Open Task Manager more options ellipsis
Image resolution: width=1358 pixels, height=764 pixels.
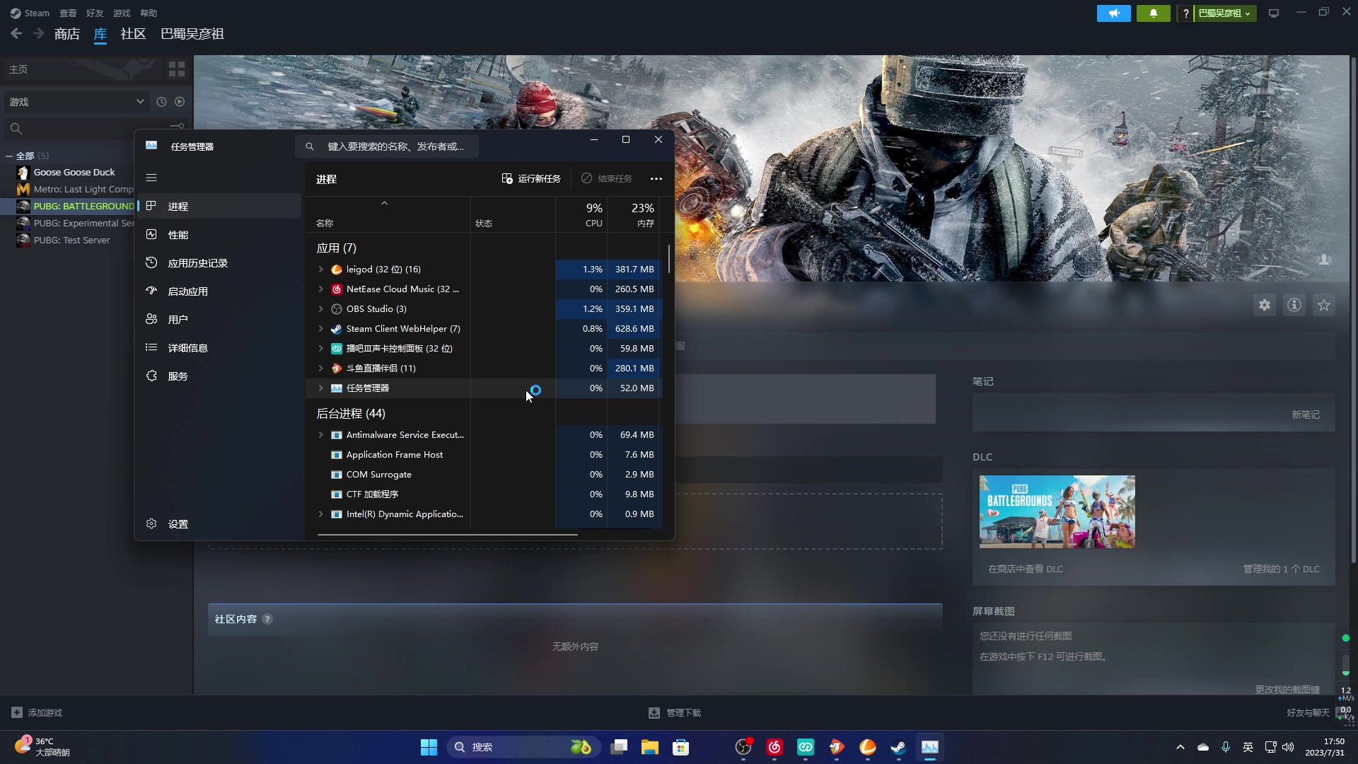pos(656,178)
